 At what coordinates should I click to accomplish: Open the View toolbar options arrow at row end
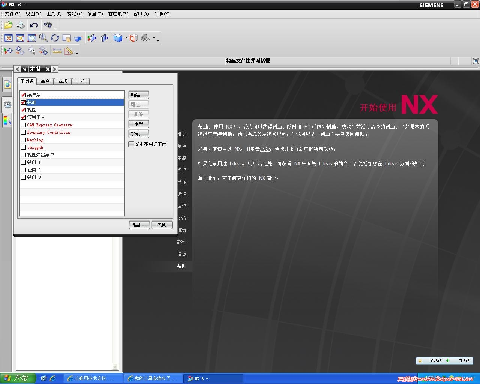click(x=158, y=40)
